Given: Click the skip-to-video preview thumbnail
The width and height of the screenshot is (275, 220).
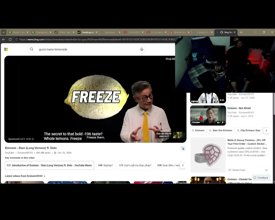Looking at the screenshot, I should [179, 135].
